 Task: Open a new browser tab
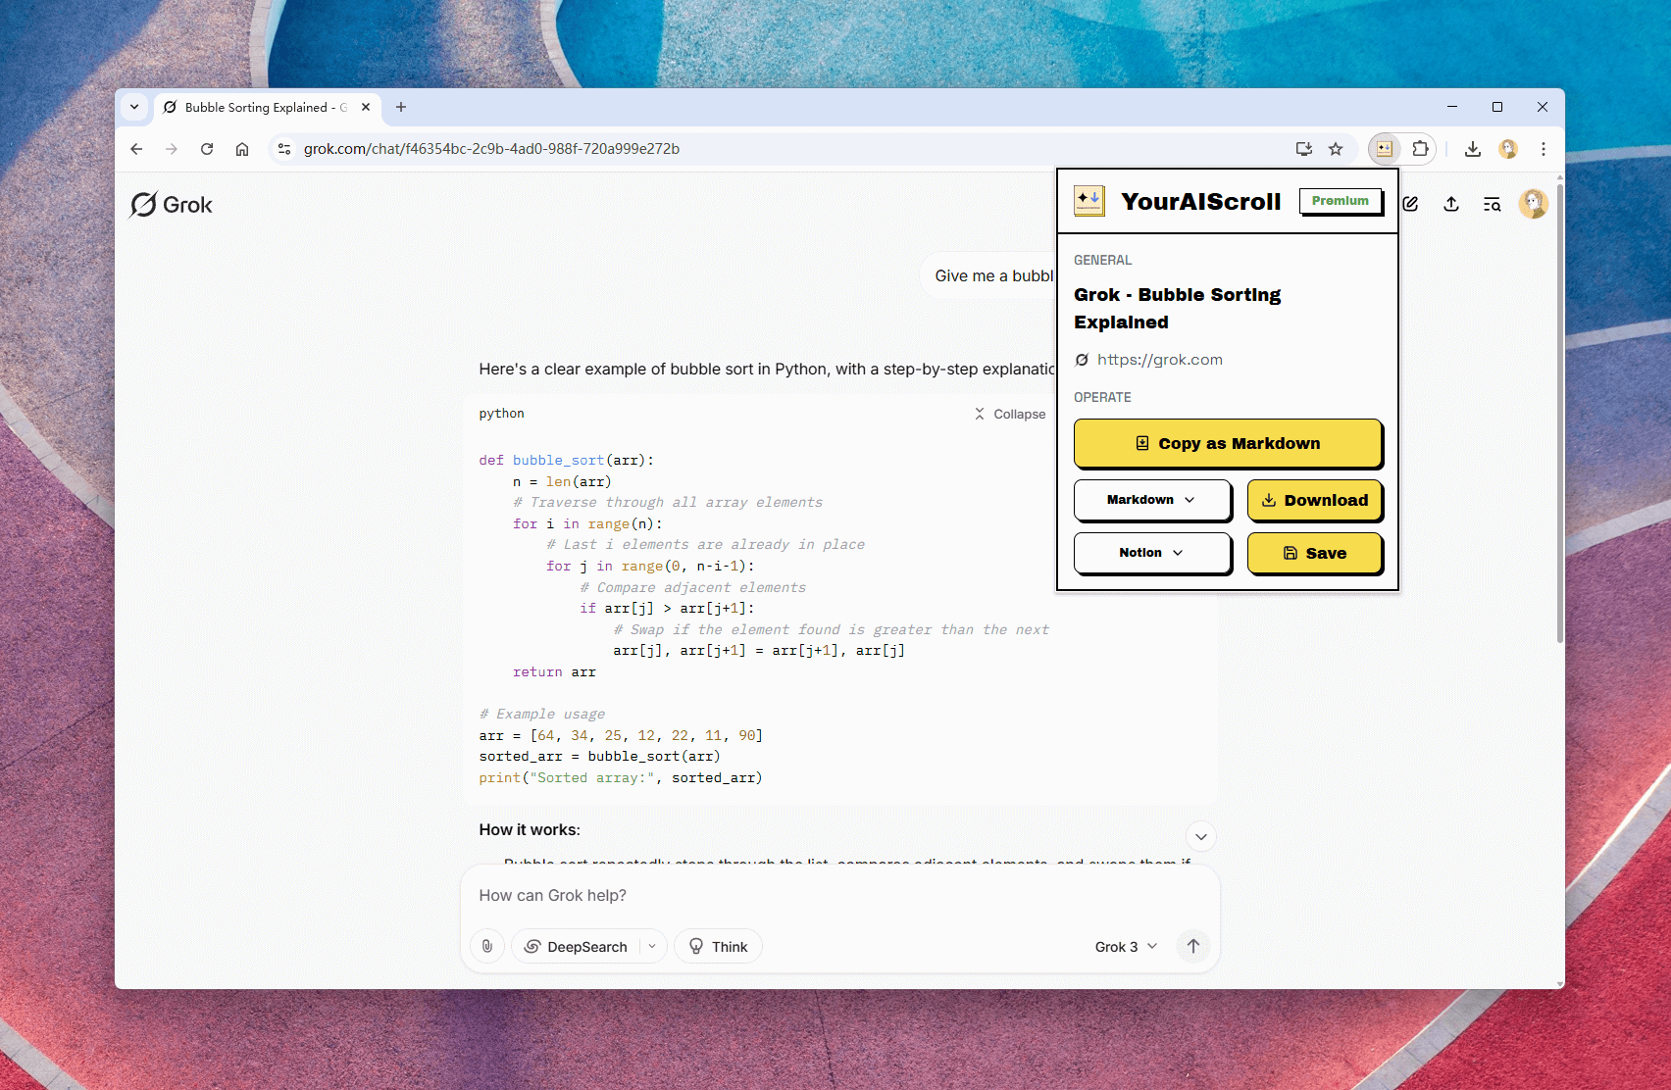tap(401, 107)
